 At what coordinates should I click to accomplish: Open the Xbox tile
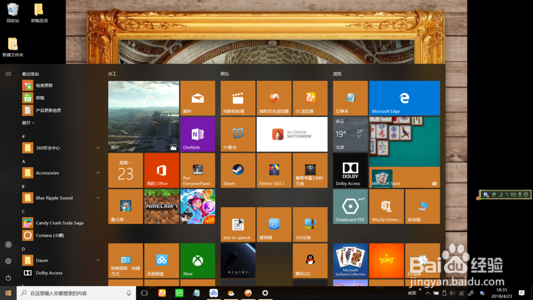198,261
